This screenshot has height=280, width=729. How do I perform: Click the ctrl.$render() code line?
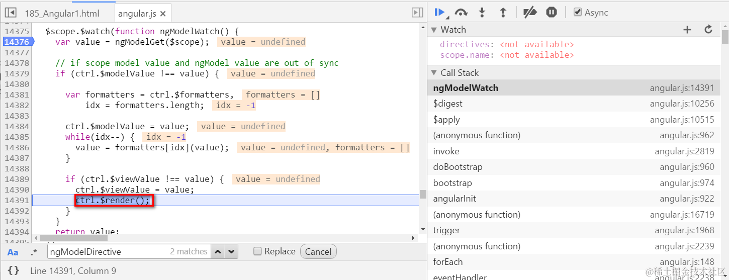pyautogui.click(x=113, y=201)
